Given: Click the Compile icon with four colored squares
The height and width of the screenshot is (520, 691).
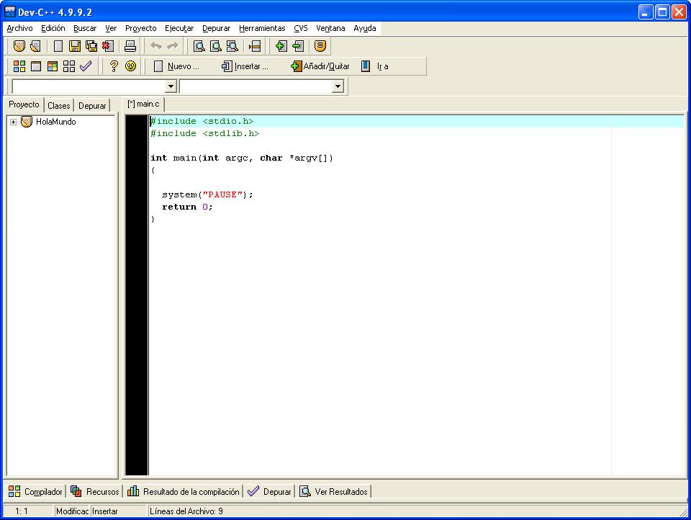Looking at the screenshot, I should click(19, 66).
